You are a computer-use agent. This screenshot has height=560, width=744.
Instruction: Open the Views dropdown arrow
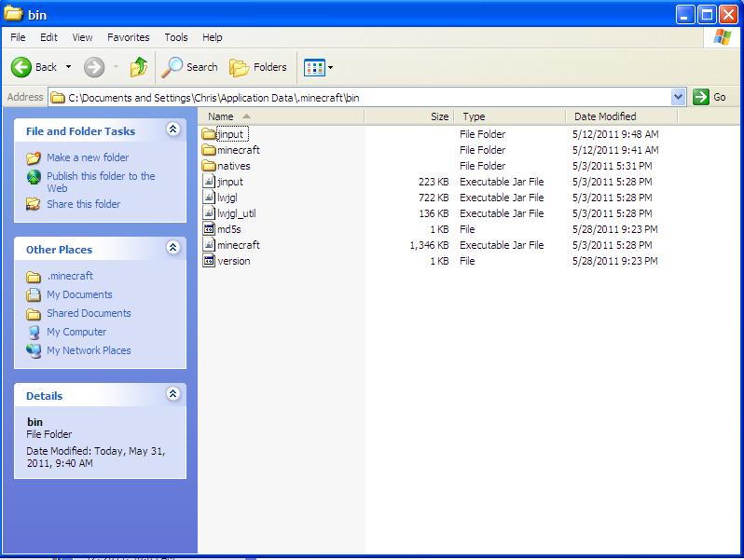click(330, 67)
